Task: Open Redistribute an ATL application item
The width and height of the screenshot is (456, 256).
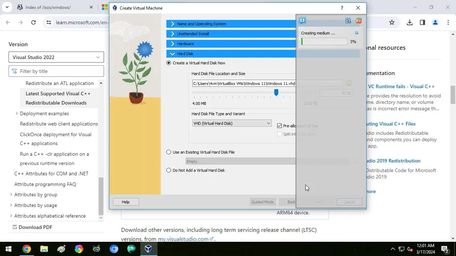Action: click(x=59, y=83)
